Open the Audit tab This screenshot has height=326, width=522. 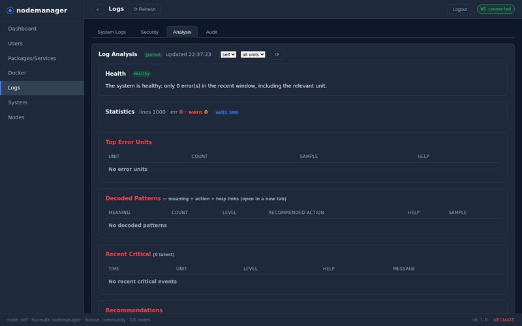point(211,32)
